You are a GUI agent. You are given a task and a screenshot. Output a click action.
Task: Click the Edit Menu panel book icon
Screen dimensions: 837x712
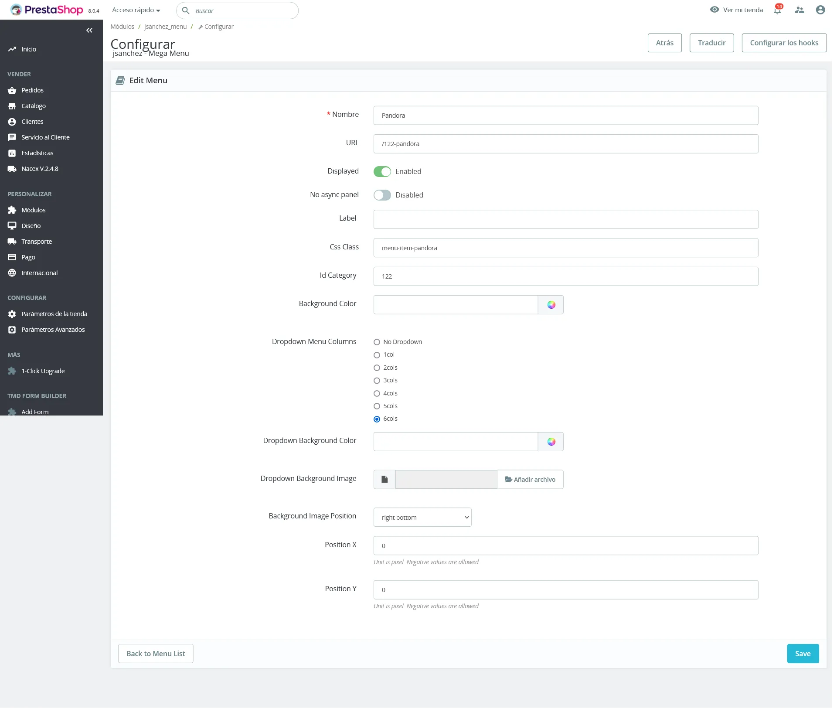pos(120,81)
